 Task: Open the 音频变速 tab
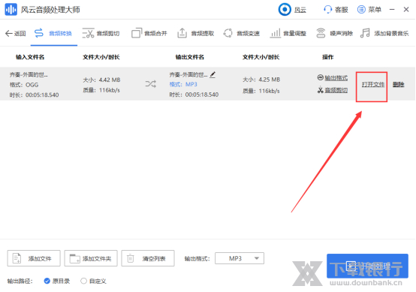click(241, 34)
